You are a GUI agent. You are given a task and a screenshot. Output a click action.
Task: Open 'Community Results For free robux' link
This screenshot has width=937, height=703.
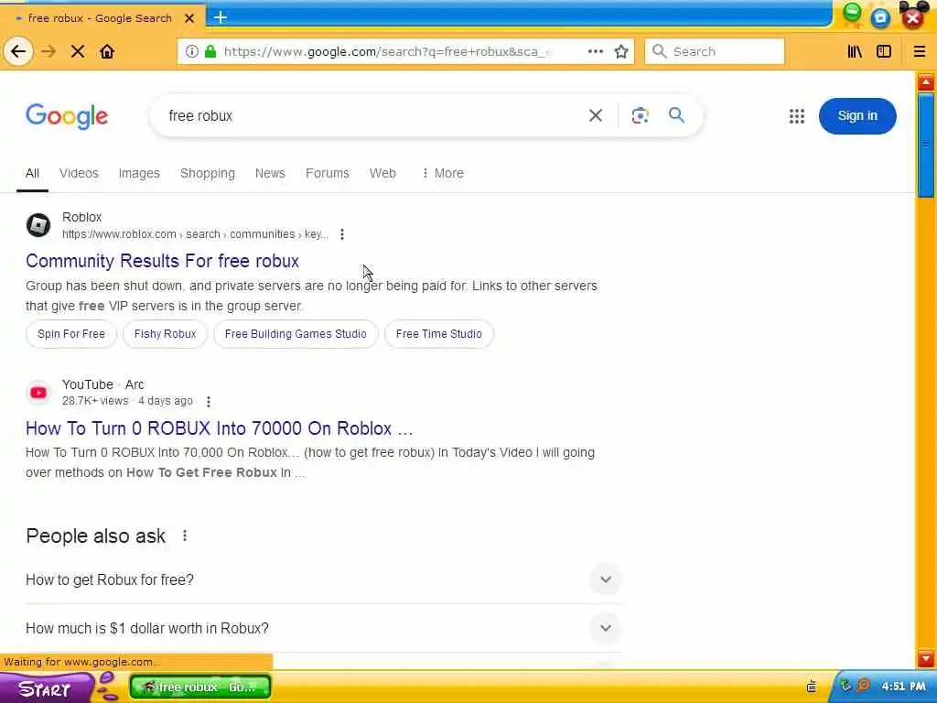pyautogui.click(x=163, y=261)
